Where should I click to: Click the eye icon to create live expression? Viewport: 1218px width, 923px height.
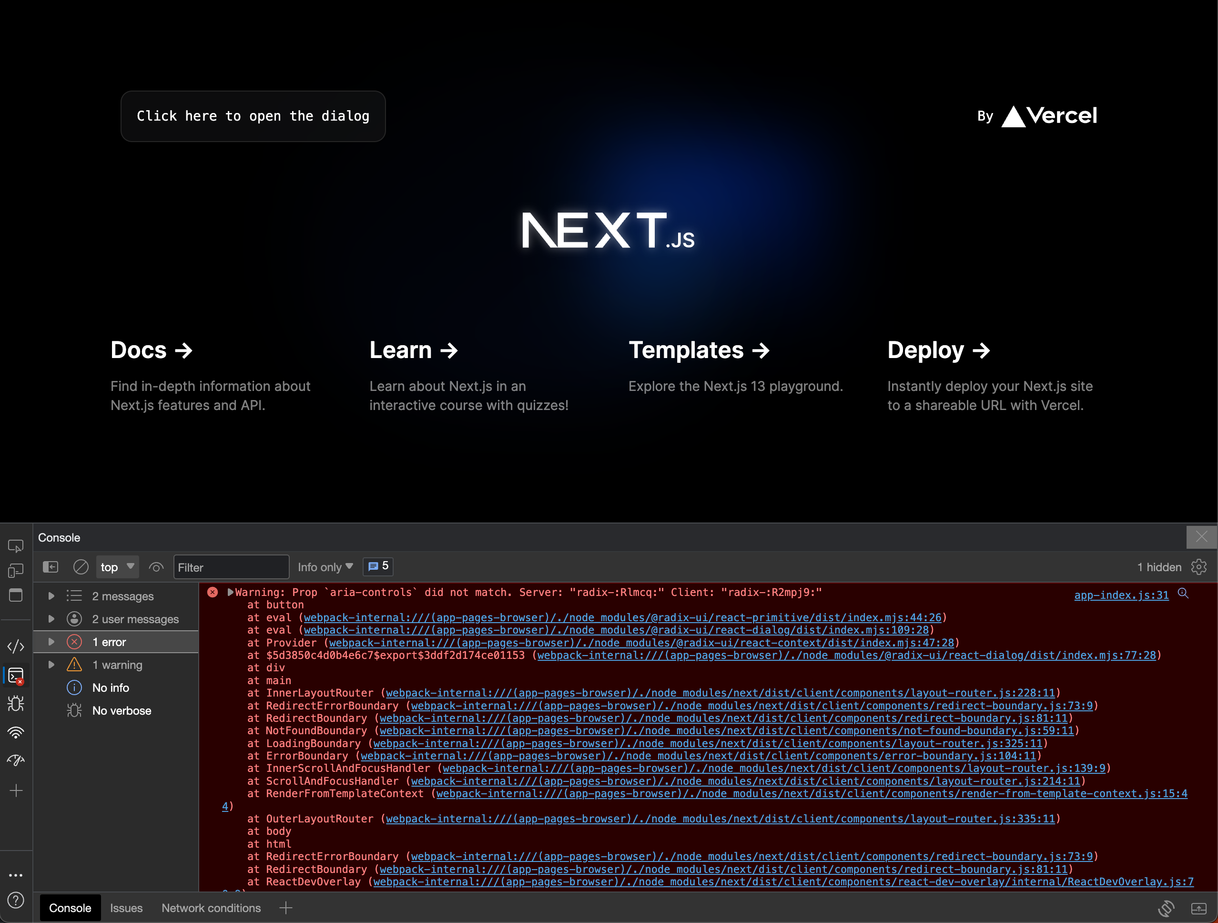[x=156, y=566]
